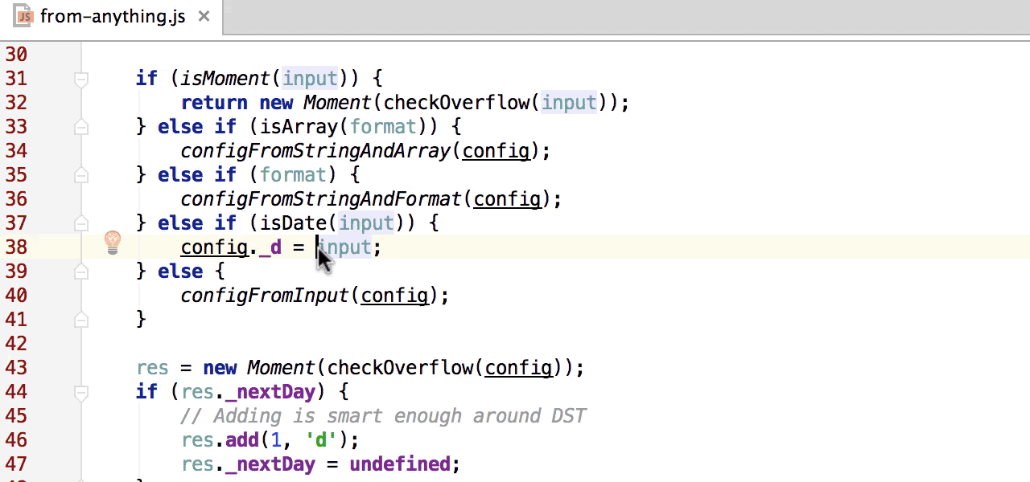1030x482 pixels.
Task: Toggle fold marker at line 37
Action: point(80,223)
